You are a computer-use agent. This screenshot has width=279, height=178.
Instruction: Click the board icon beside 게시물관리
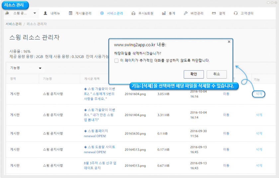pos(71,13)
